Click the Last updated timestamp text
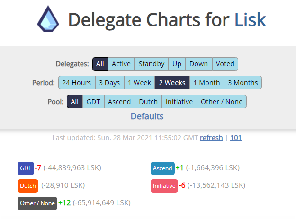 [125, 138]
